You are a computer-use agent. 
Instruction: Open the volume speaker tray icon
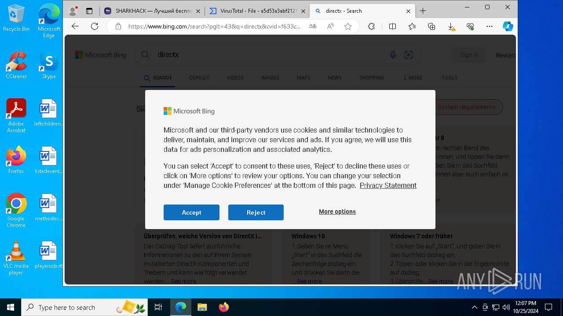coord(506,307)
